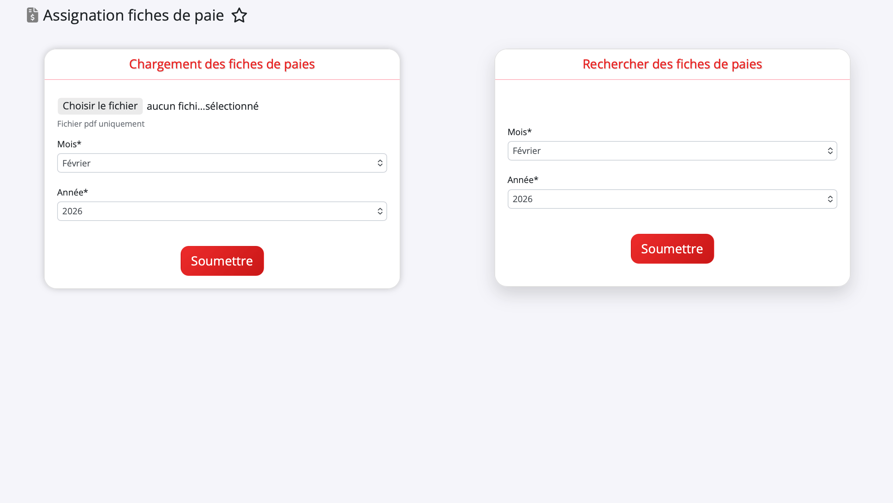Open the Mois selector in the search card
The width and height of the screenshot is (893, 503).
(672, 151)
